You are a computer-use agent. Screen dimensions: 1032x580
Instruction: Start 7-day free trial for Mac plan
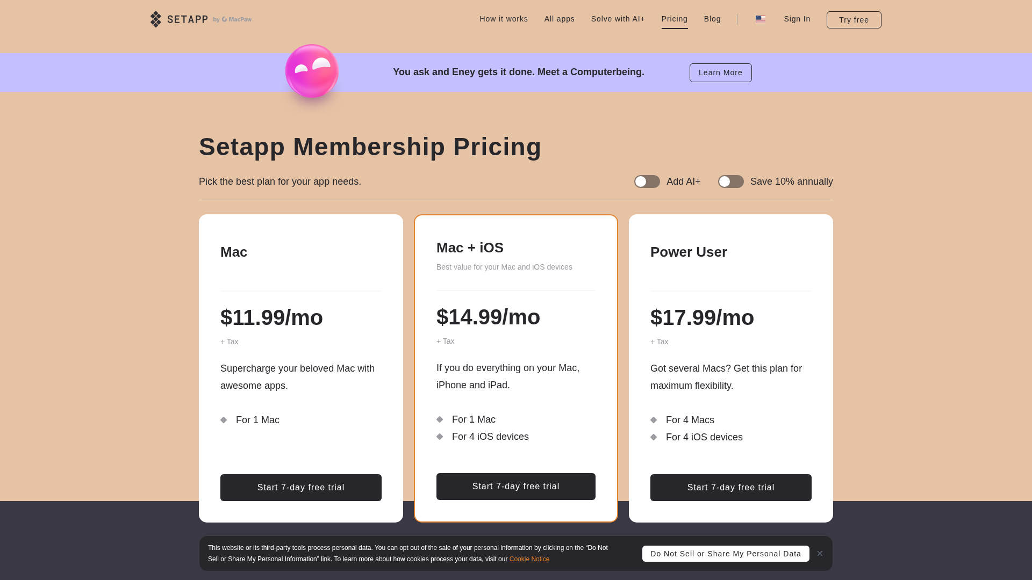coord(301,488)
